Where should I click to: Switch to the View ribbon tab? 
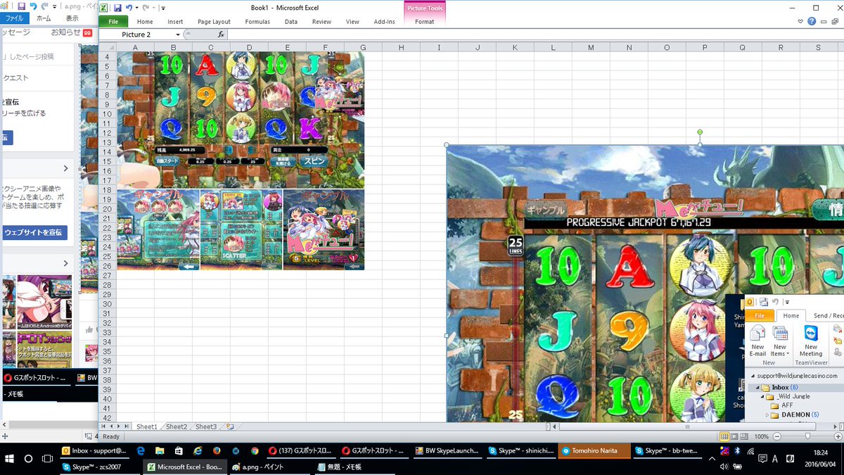click(354, 22)
